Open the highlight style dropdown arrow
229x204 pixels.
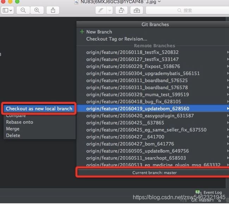tap(110, 10)
